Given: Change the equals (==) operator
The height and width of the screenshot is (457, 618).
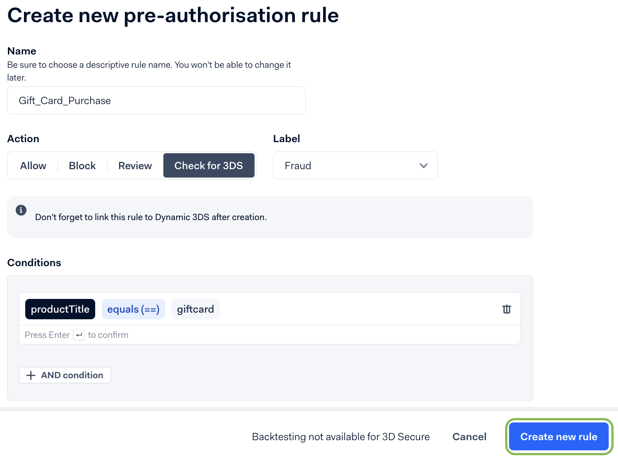Looking at the screenshot, I should pyautogui.click(x=133, y=309).
